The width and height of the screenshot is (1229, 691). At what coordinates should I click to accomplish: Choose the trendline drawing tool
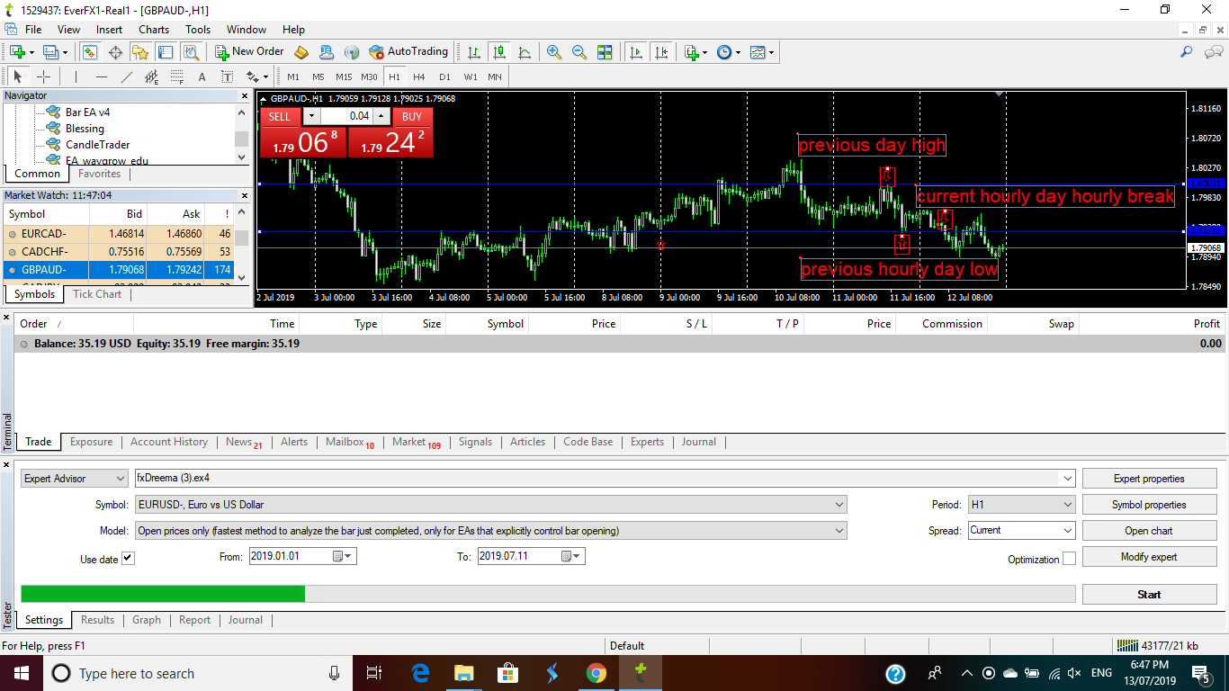[127, 76]
